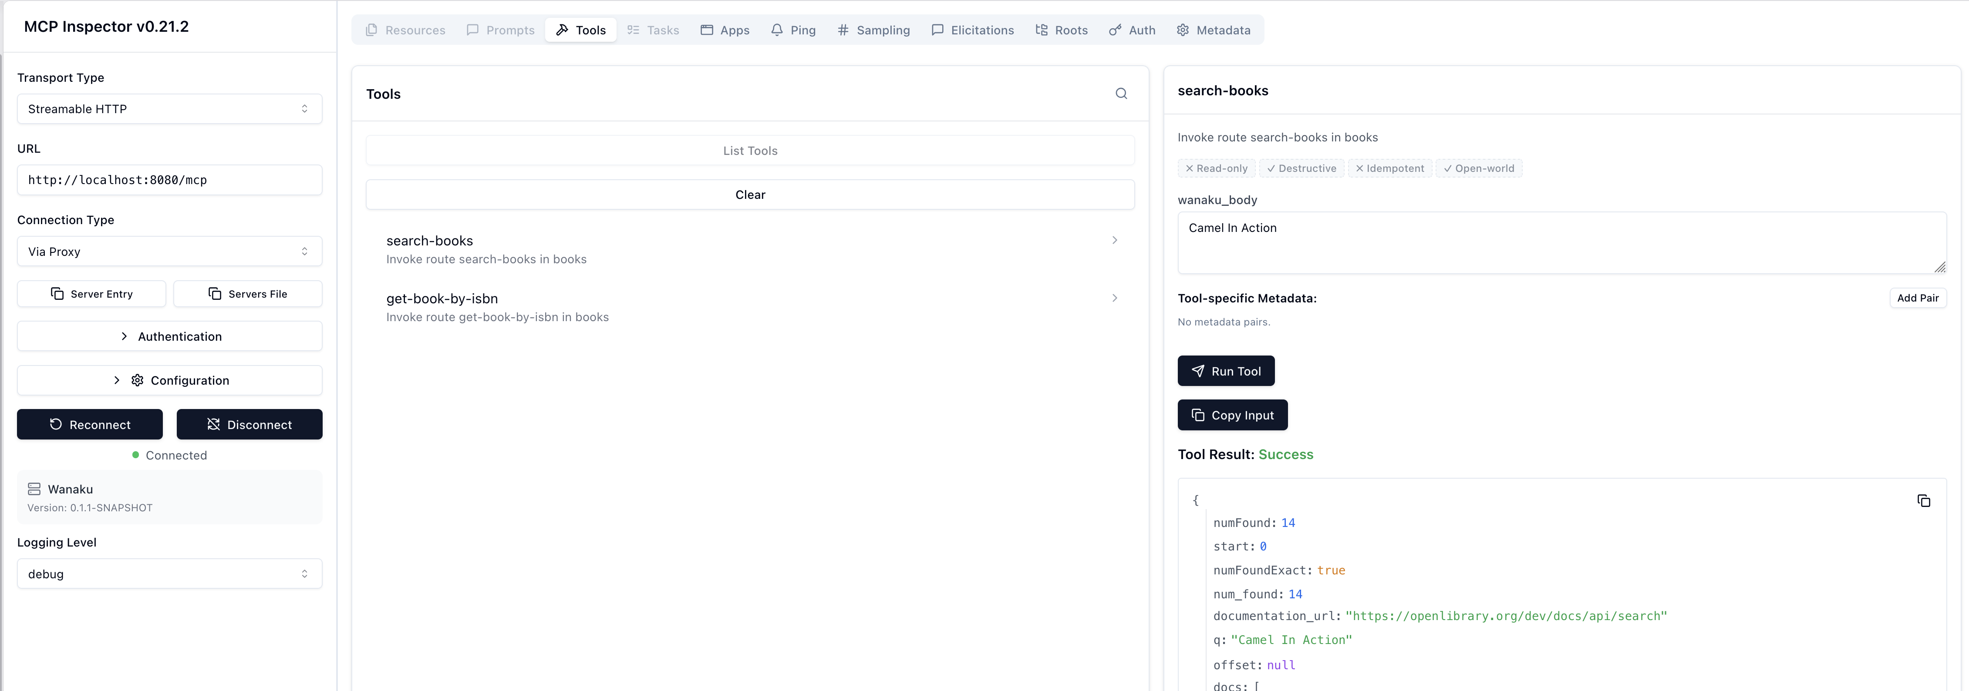The width and height of the screenshot is (1969, 691).
Task: Click the key icon of Auth tab
Action: 1115,30
